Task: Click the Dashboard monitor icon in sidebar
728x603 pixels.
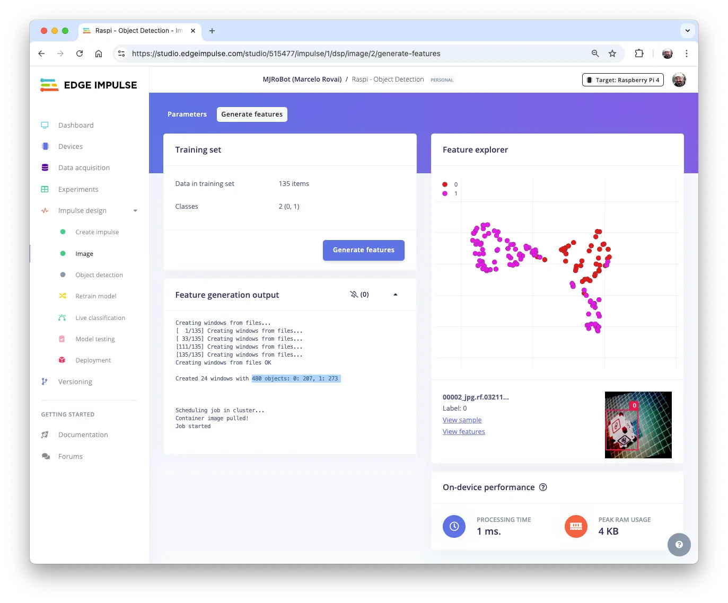Action: tap(45, 125)
